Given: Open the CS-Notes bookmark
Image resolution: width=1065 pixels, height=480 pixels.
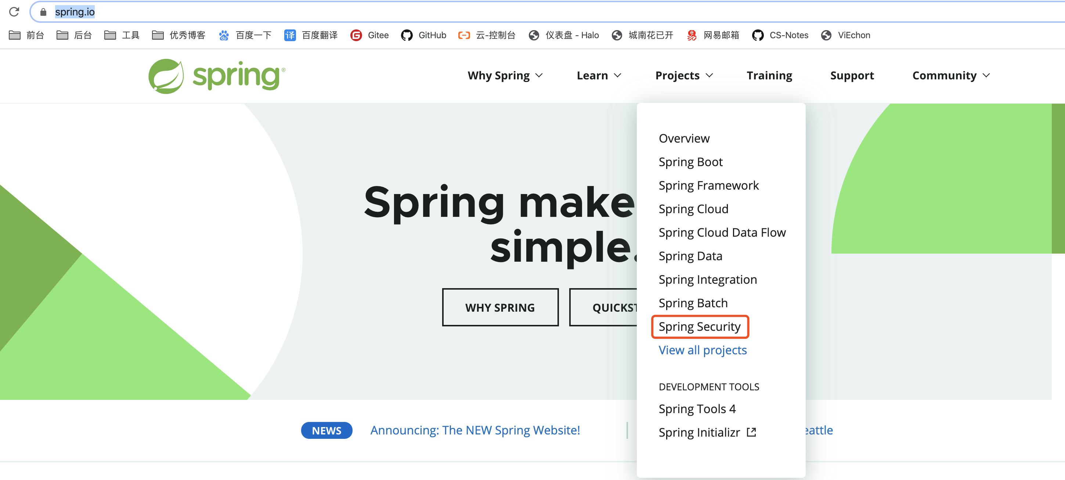Looking at the screenshot, I should (x=780, y=35).
